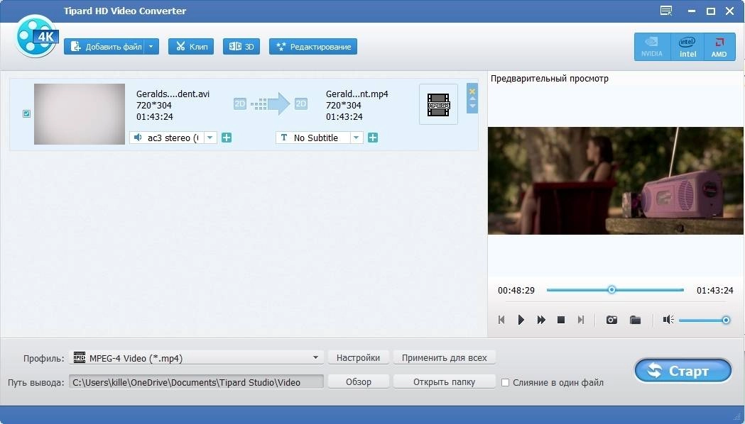Click the Добавить файл button
Viewport: 745px width, 424px height.
click(104, 47)
